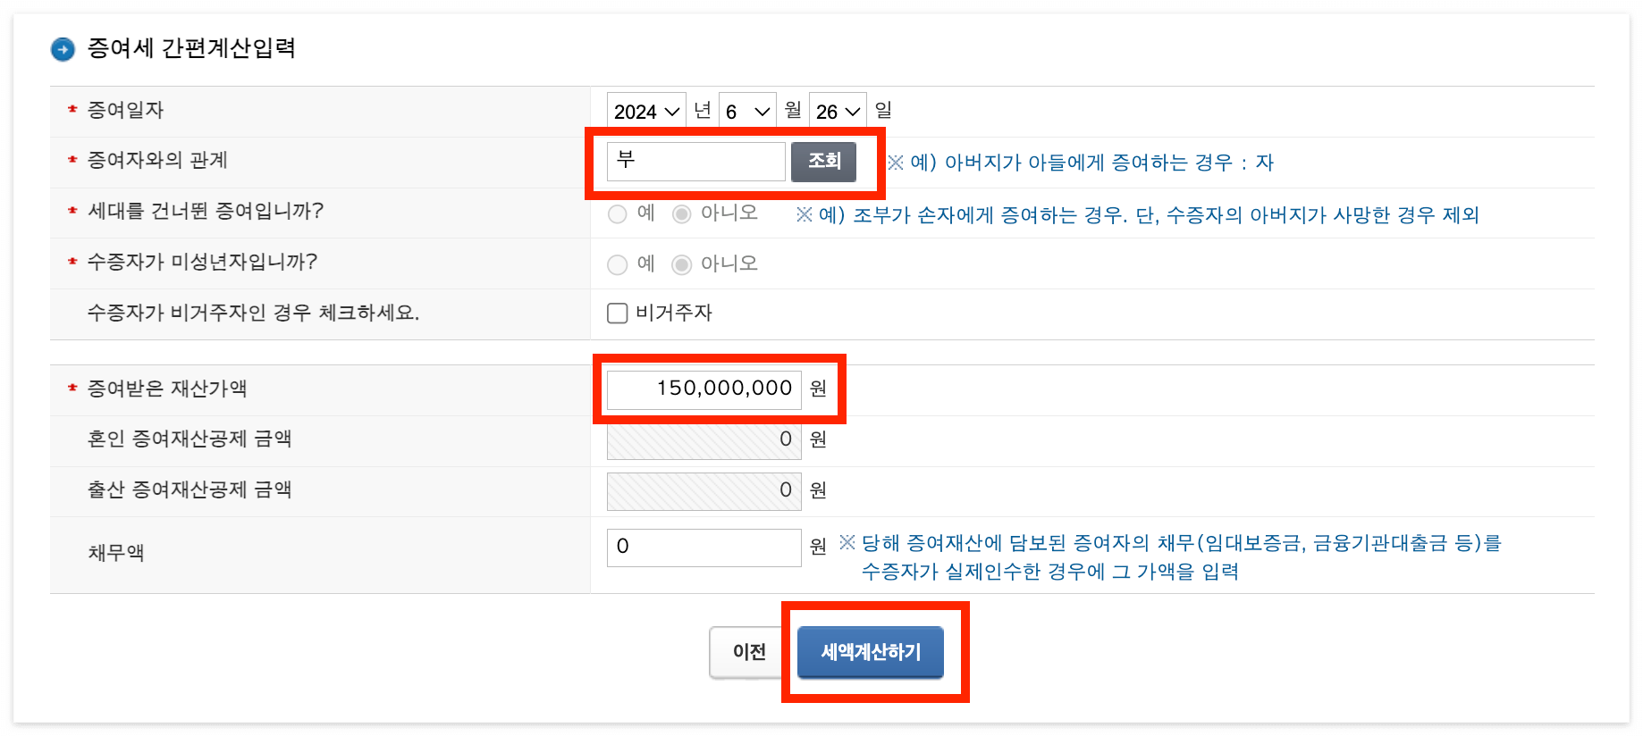Screen dimensions: 1643x736
Task: Check the 비거주자 non-resident checkbox
Action: coord(617,313)
